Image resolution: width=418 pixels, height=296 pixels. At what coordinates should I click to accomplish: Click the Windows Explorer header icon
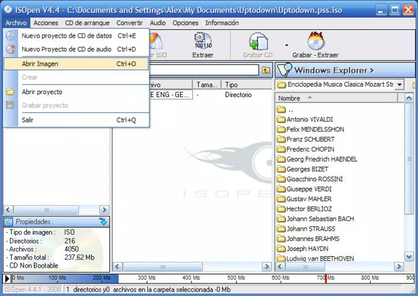point(285,70)
